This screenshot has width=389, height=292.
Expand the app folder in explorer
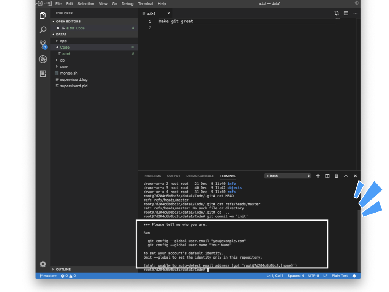pos(63,41)
